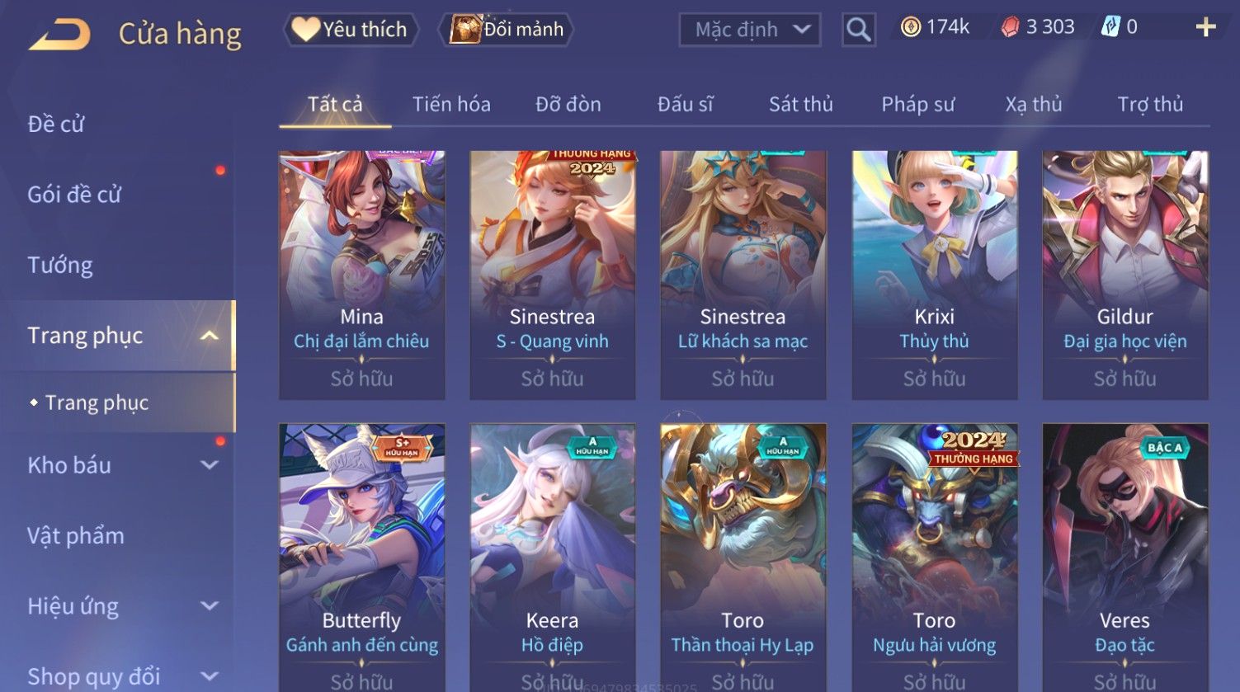This screenshot has width=1240, height=692.
Task: Expand the Hiệu ứng sidebar section
Action: click(210, 606)
